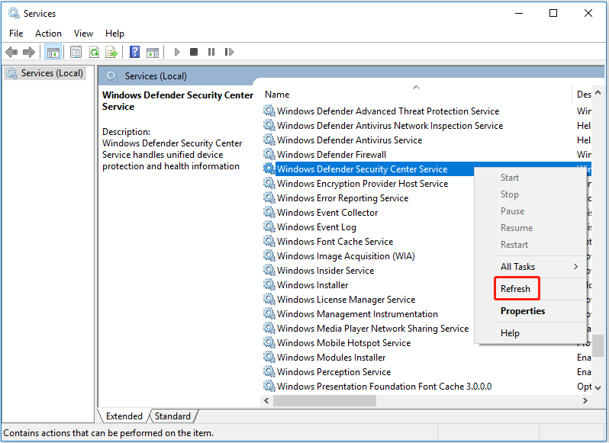Open the View menu
The image size is (609, 443).
click(83, 34)
